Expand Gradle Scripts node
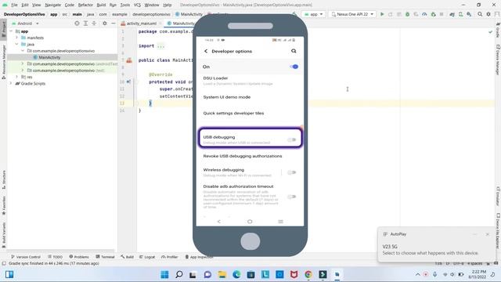Viewport: 501px width, 282px height. tap(11, 84)
